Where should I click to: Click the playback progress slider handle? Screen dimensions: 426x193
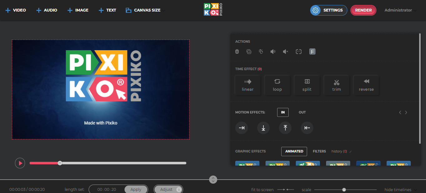[60, 163]
